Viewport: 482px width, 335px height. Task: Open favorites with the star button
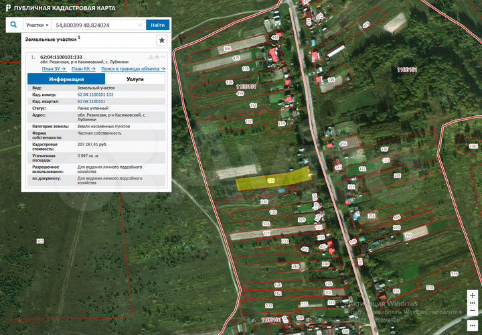(161, 40)
